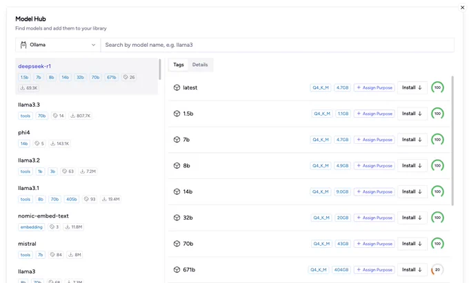Open the Ollama provider dropdown
The image size is (469, 283).
(x=58, y=45)
